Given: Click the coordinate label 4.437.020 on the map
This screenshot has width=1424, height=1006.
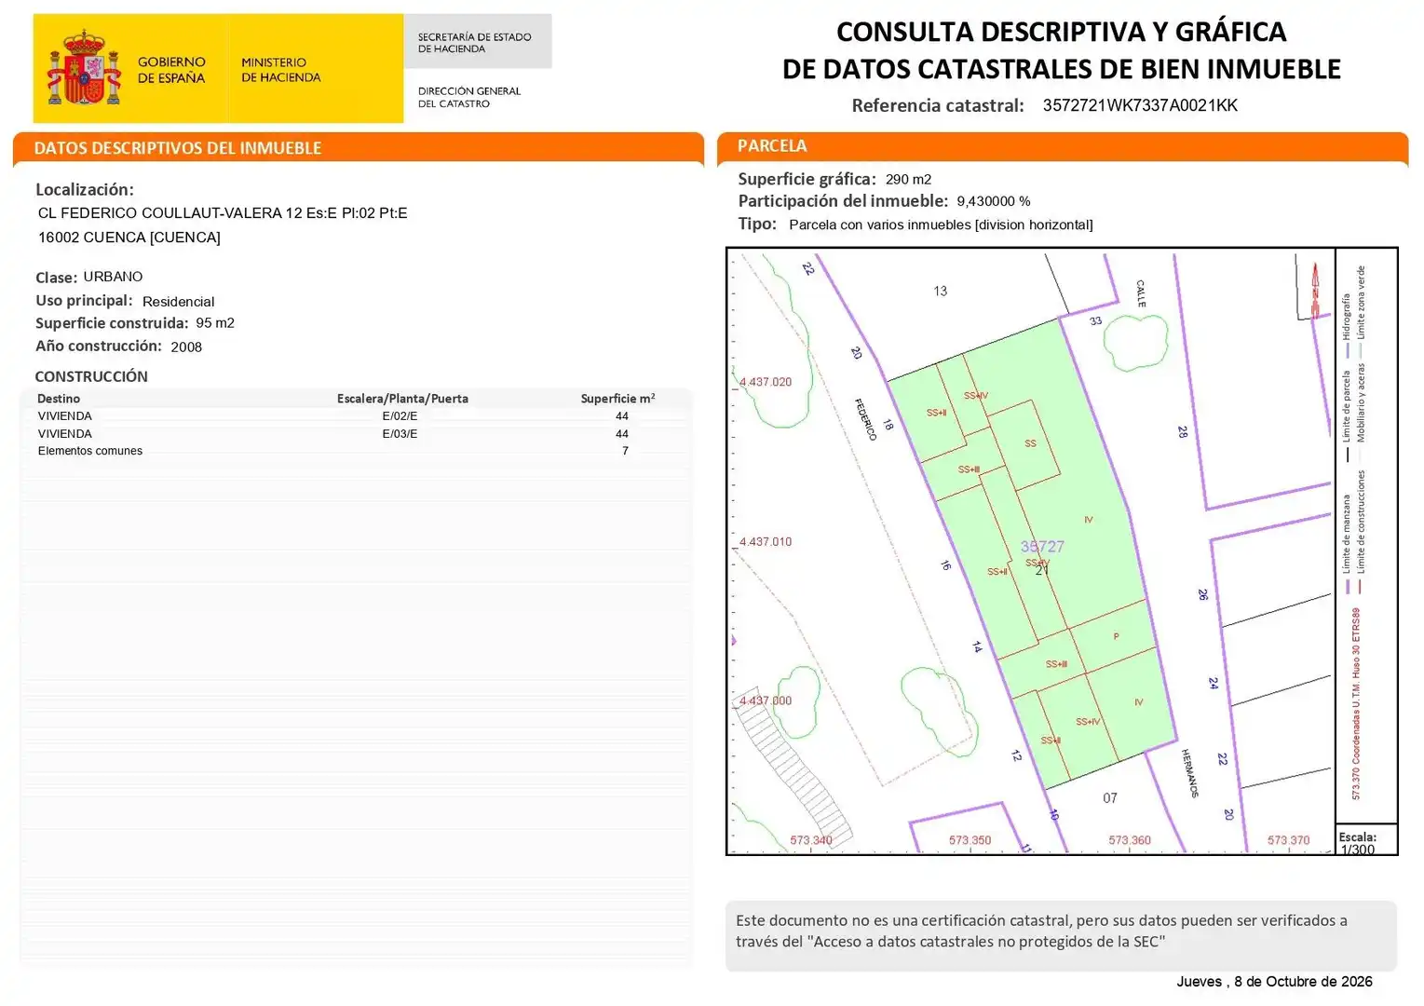Looking at the screenshot, I should point(766,382).
